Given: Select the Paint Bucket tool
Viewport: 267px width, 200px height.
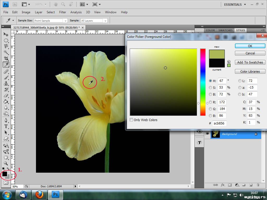Looking at the screenshot, I should pos(6,102).
